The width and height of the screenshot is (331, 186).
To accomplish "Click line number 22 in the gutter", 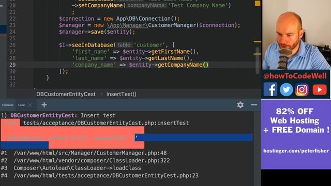I will (12, 19).
